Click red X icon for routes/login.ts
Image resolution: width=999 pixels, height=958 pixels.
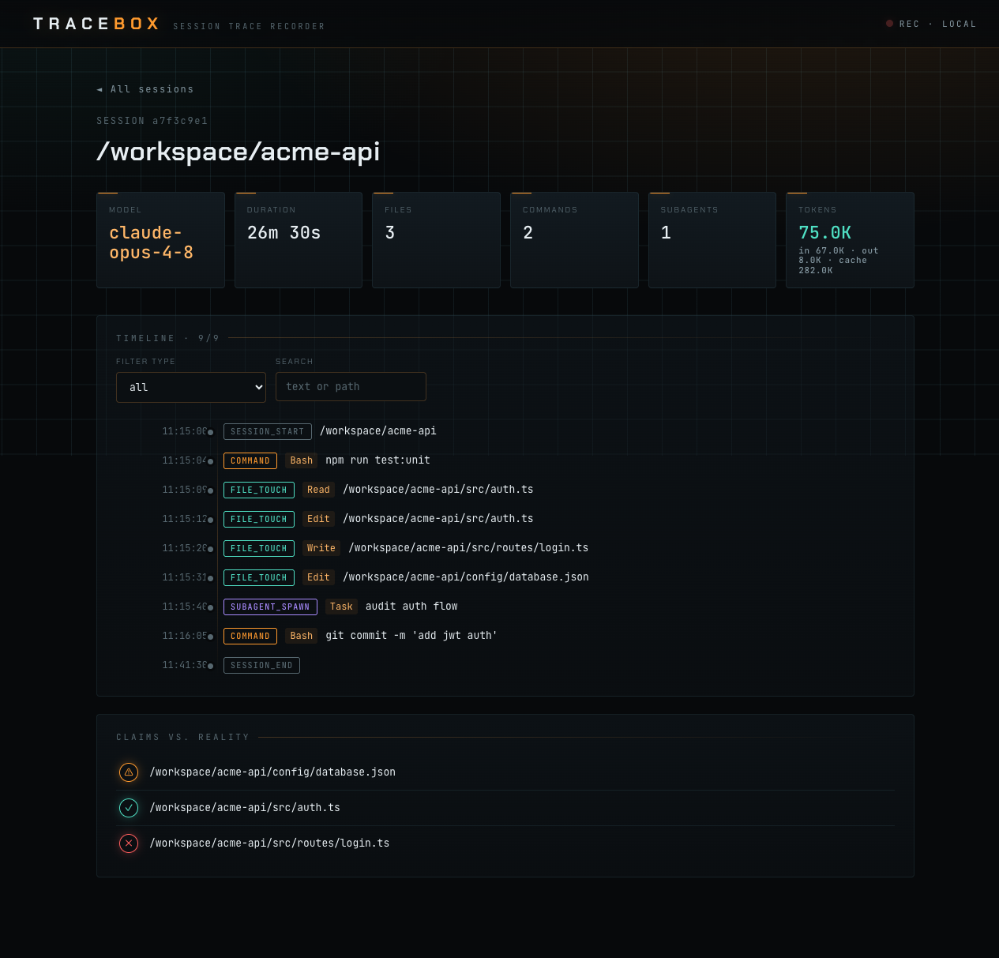click(129, 843)
